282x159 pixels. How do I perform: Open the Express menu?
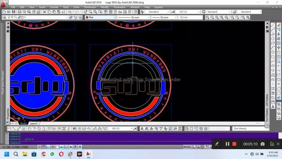point(159,7)
